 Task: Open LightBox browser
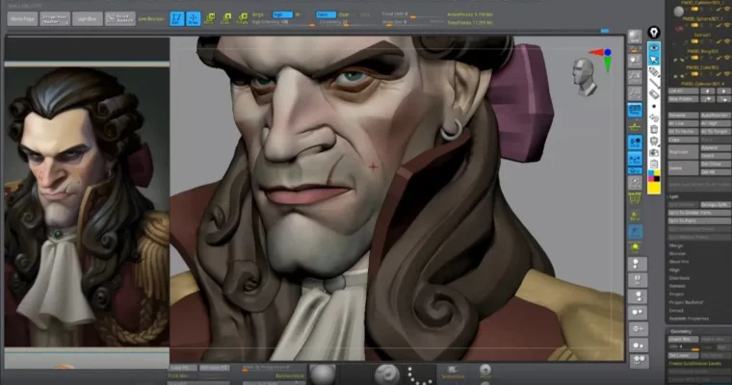pos(88,19)
